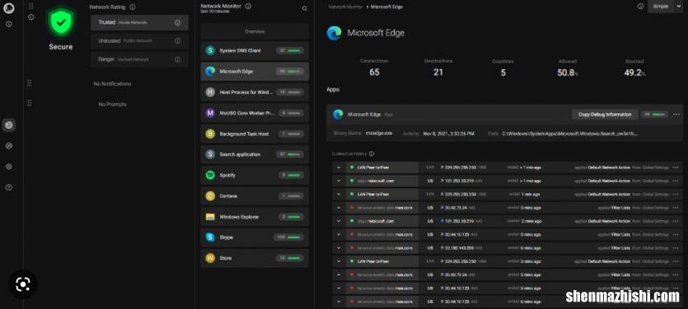Select the Trusted Home Network rating
This screenshot has width=688, height=309.
tap(139, 23)
